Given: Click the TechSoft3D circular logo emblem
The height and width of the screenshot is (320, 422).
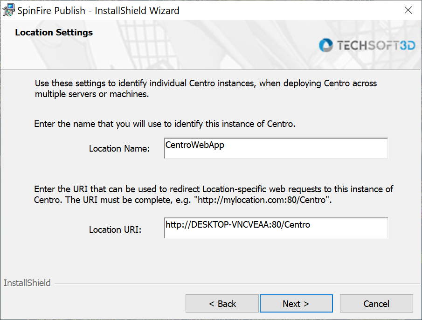Looking at the screenshot, I should click(326, 45).
